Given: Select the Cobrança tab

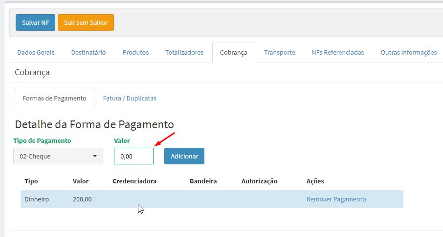Looking at the screenshot, I should (x=234, y=52).
